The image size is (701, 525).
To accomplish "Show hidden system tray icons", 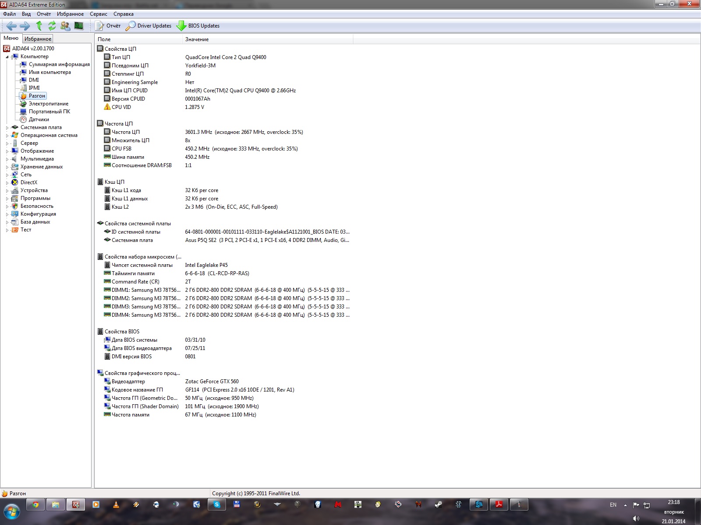I will (x=625, y=505).
